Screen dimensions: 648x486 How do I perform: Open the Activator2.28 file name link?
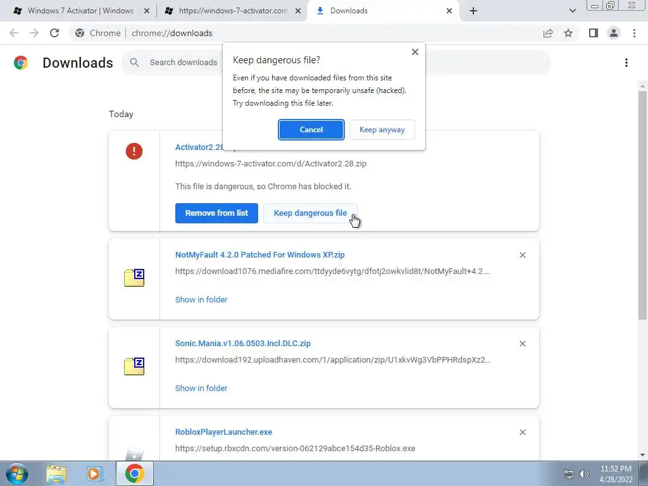tap(199, 147)
